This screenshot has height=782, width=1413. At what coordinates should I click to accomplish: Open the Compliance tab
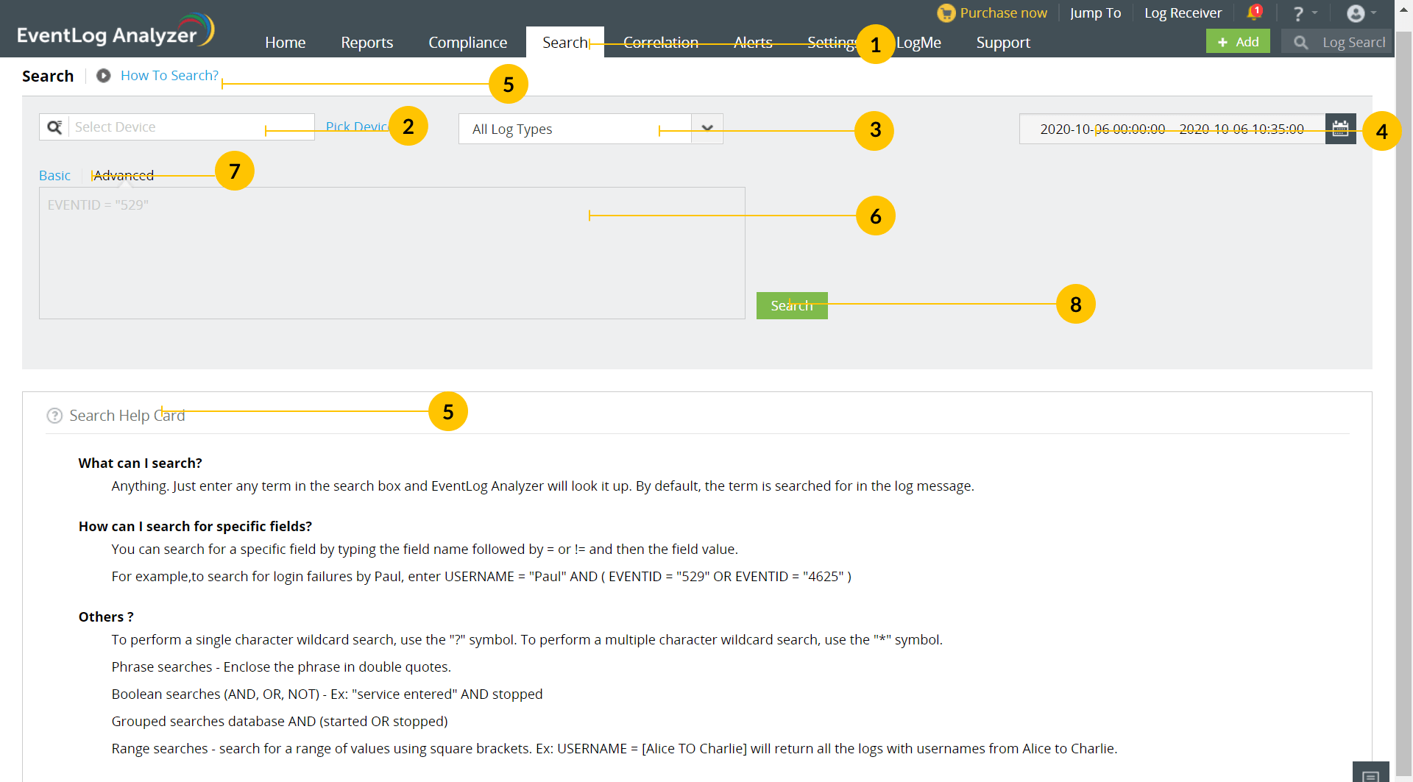pyautogui.click(x=467, y=43)
